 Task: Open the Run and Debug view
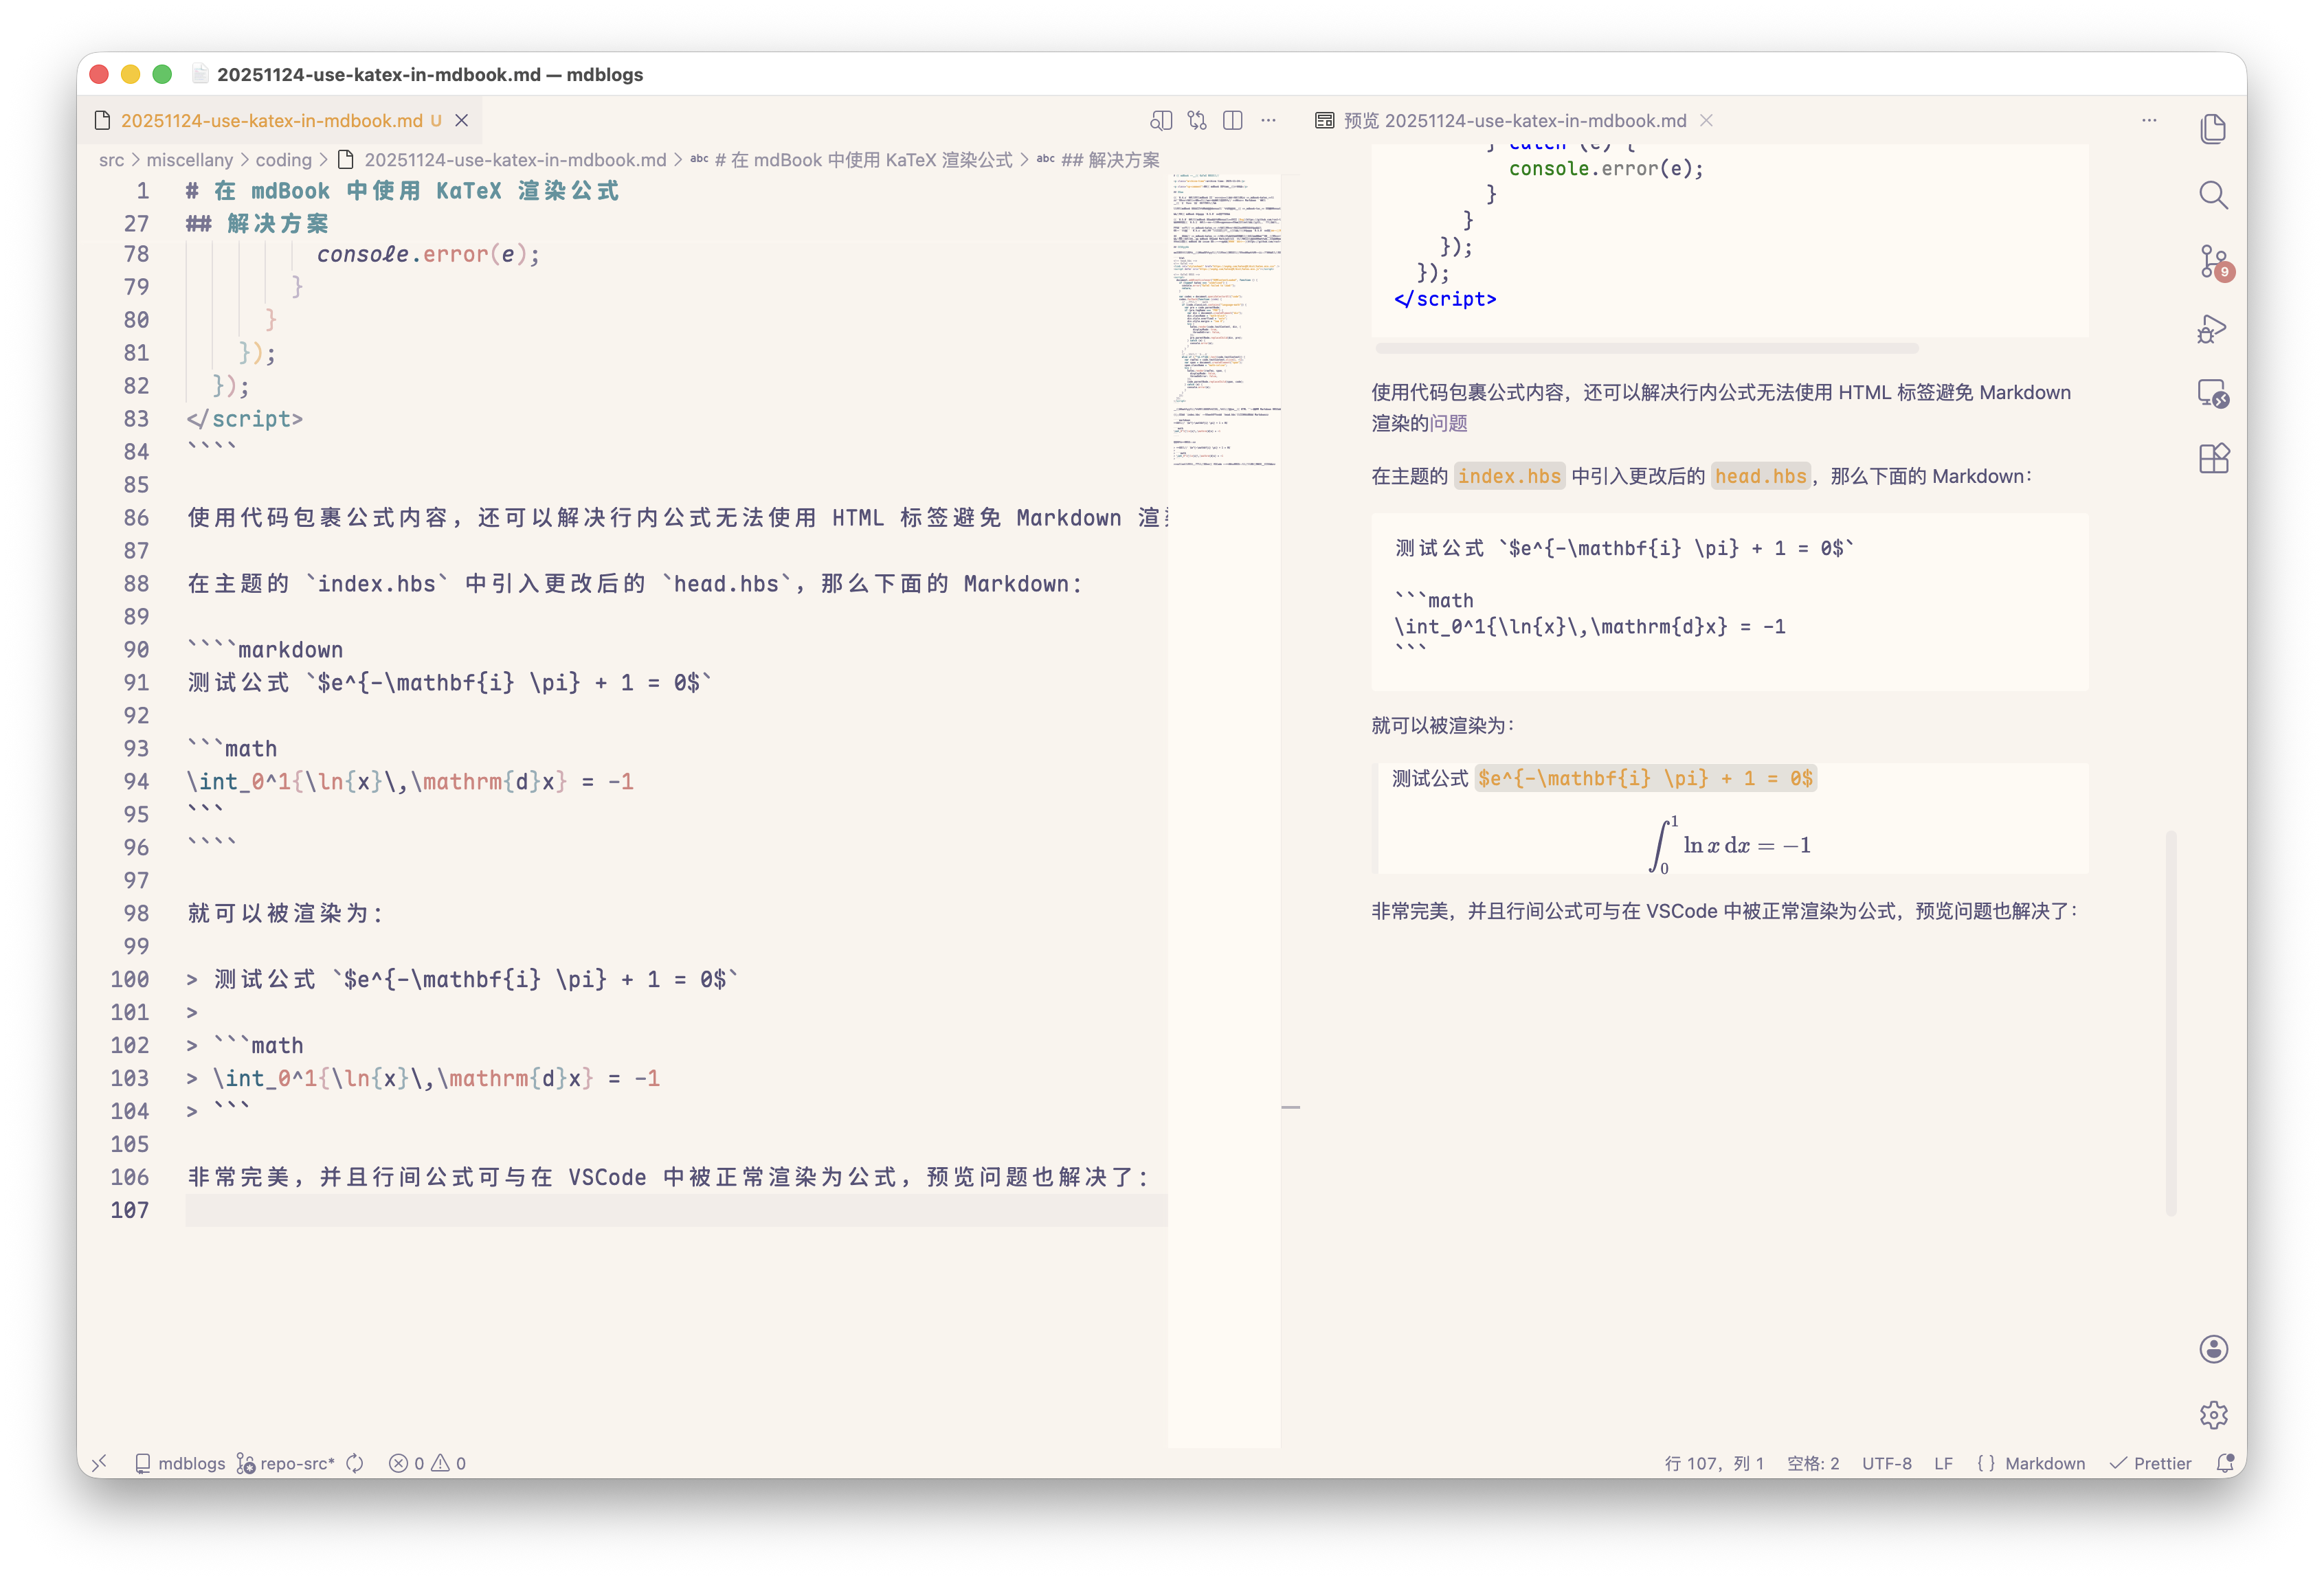[2212, 328]
